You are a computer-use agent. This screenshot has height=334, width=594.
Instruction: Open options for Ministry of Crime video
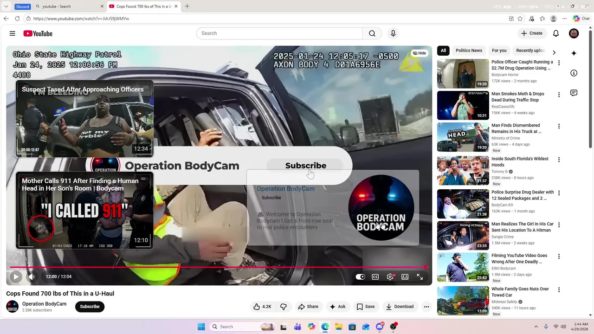point(559,126)
